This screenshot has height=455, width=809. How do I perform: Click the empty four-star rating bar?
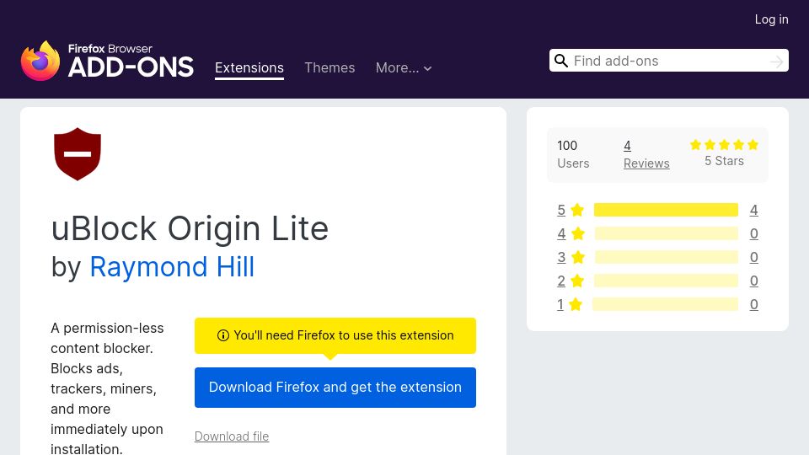666,233
